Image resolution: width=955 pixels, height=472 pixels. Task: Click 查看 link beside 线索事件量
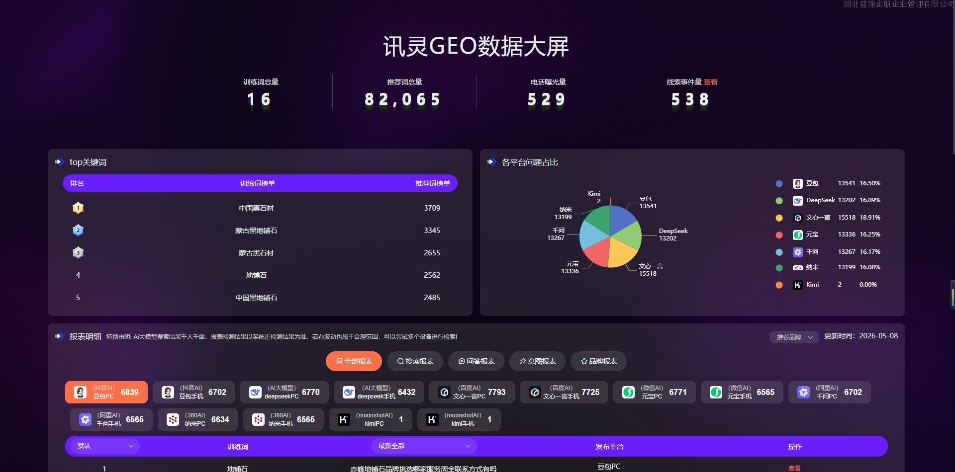tap(711, 82)
